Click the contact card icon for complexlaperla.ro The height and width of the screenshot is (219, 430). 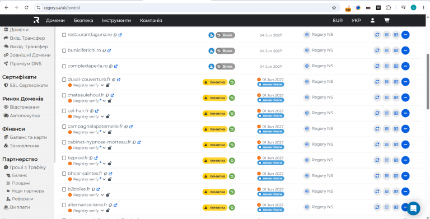click(396, 66)
